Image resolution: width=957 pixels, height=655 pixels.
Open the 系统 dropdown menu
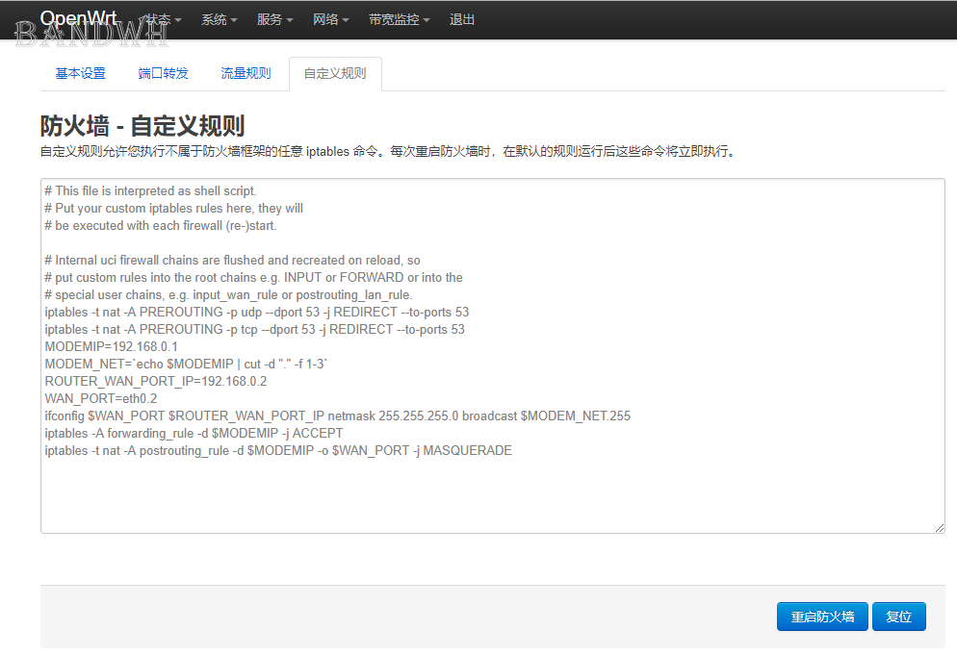[x=220, y=19]
